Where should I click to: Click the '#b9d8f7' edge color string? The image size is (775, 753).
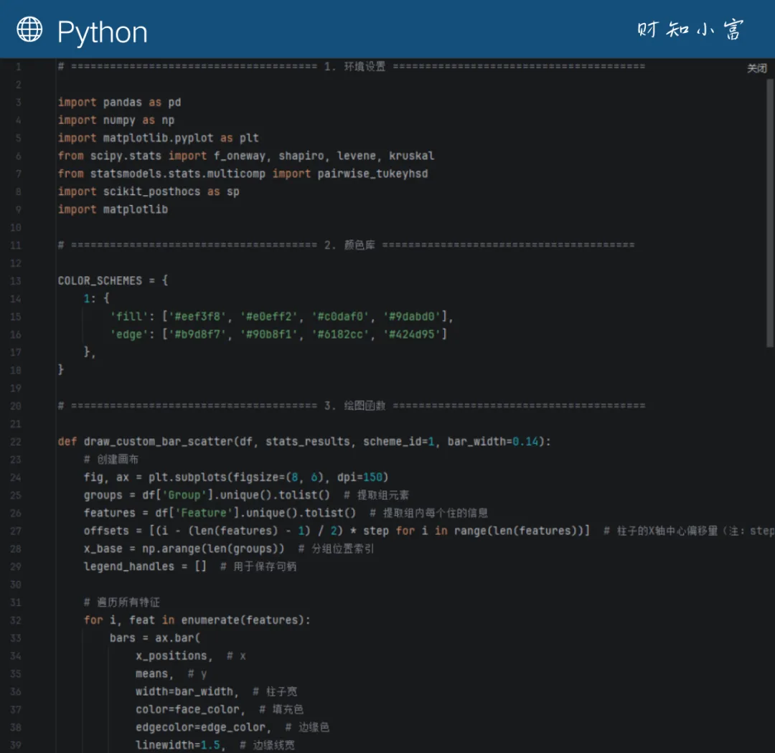coord(197,334)
